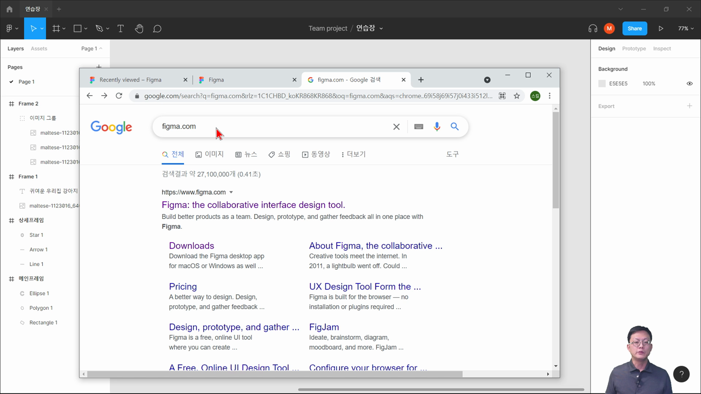The height and width of the screenshot is (394, 701).
Task: Switch to the Layers tab
Action: pos(15,49)
